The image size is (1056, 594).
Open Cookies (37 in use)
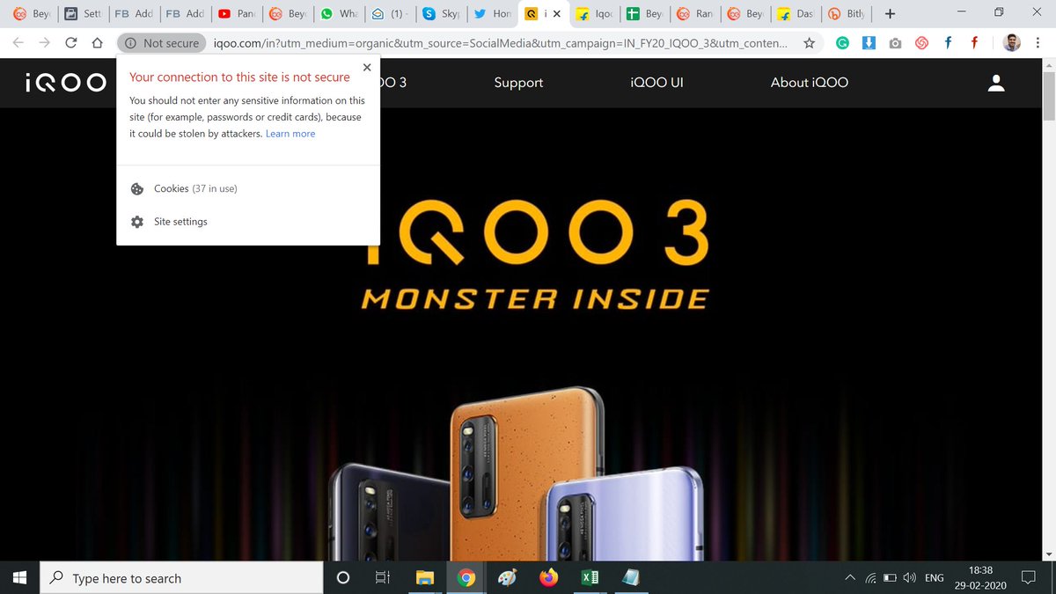[195, 188]
